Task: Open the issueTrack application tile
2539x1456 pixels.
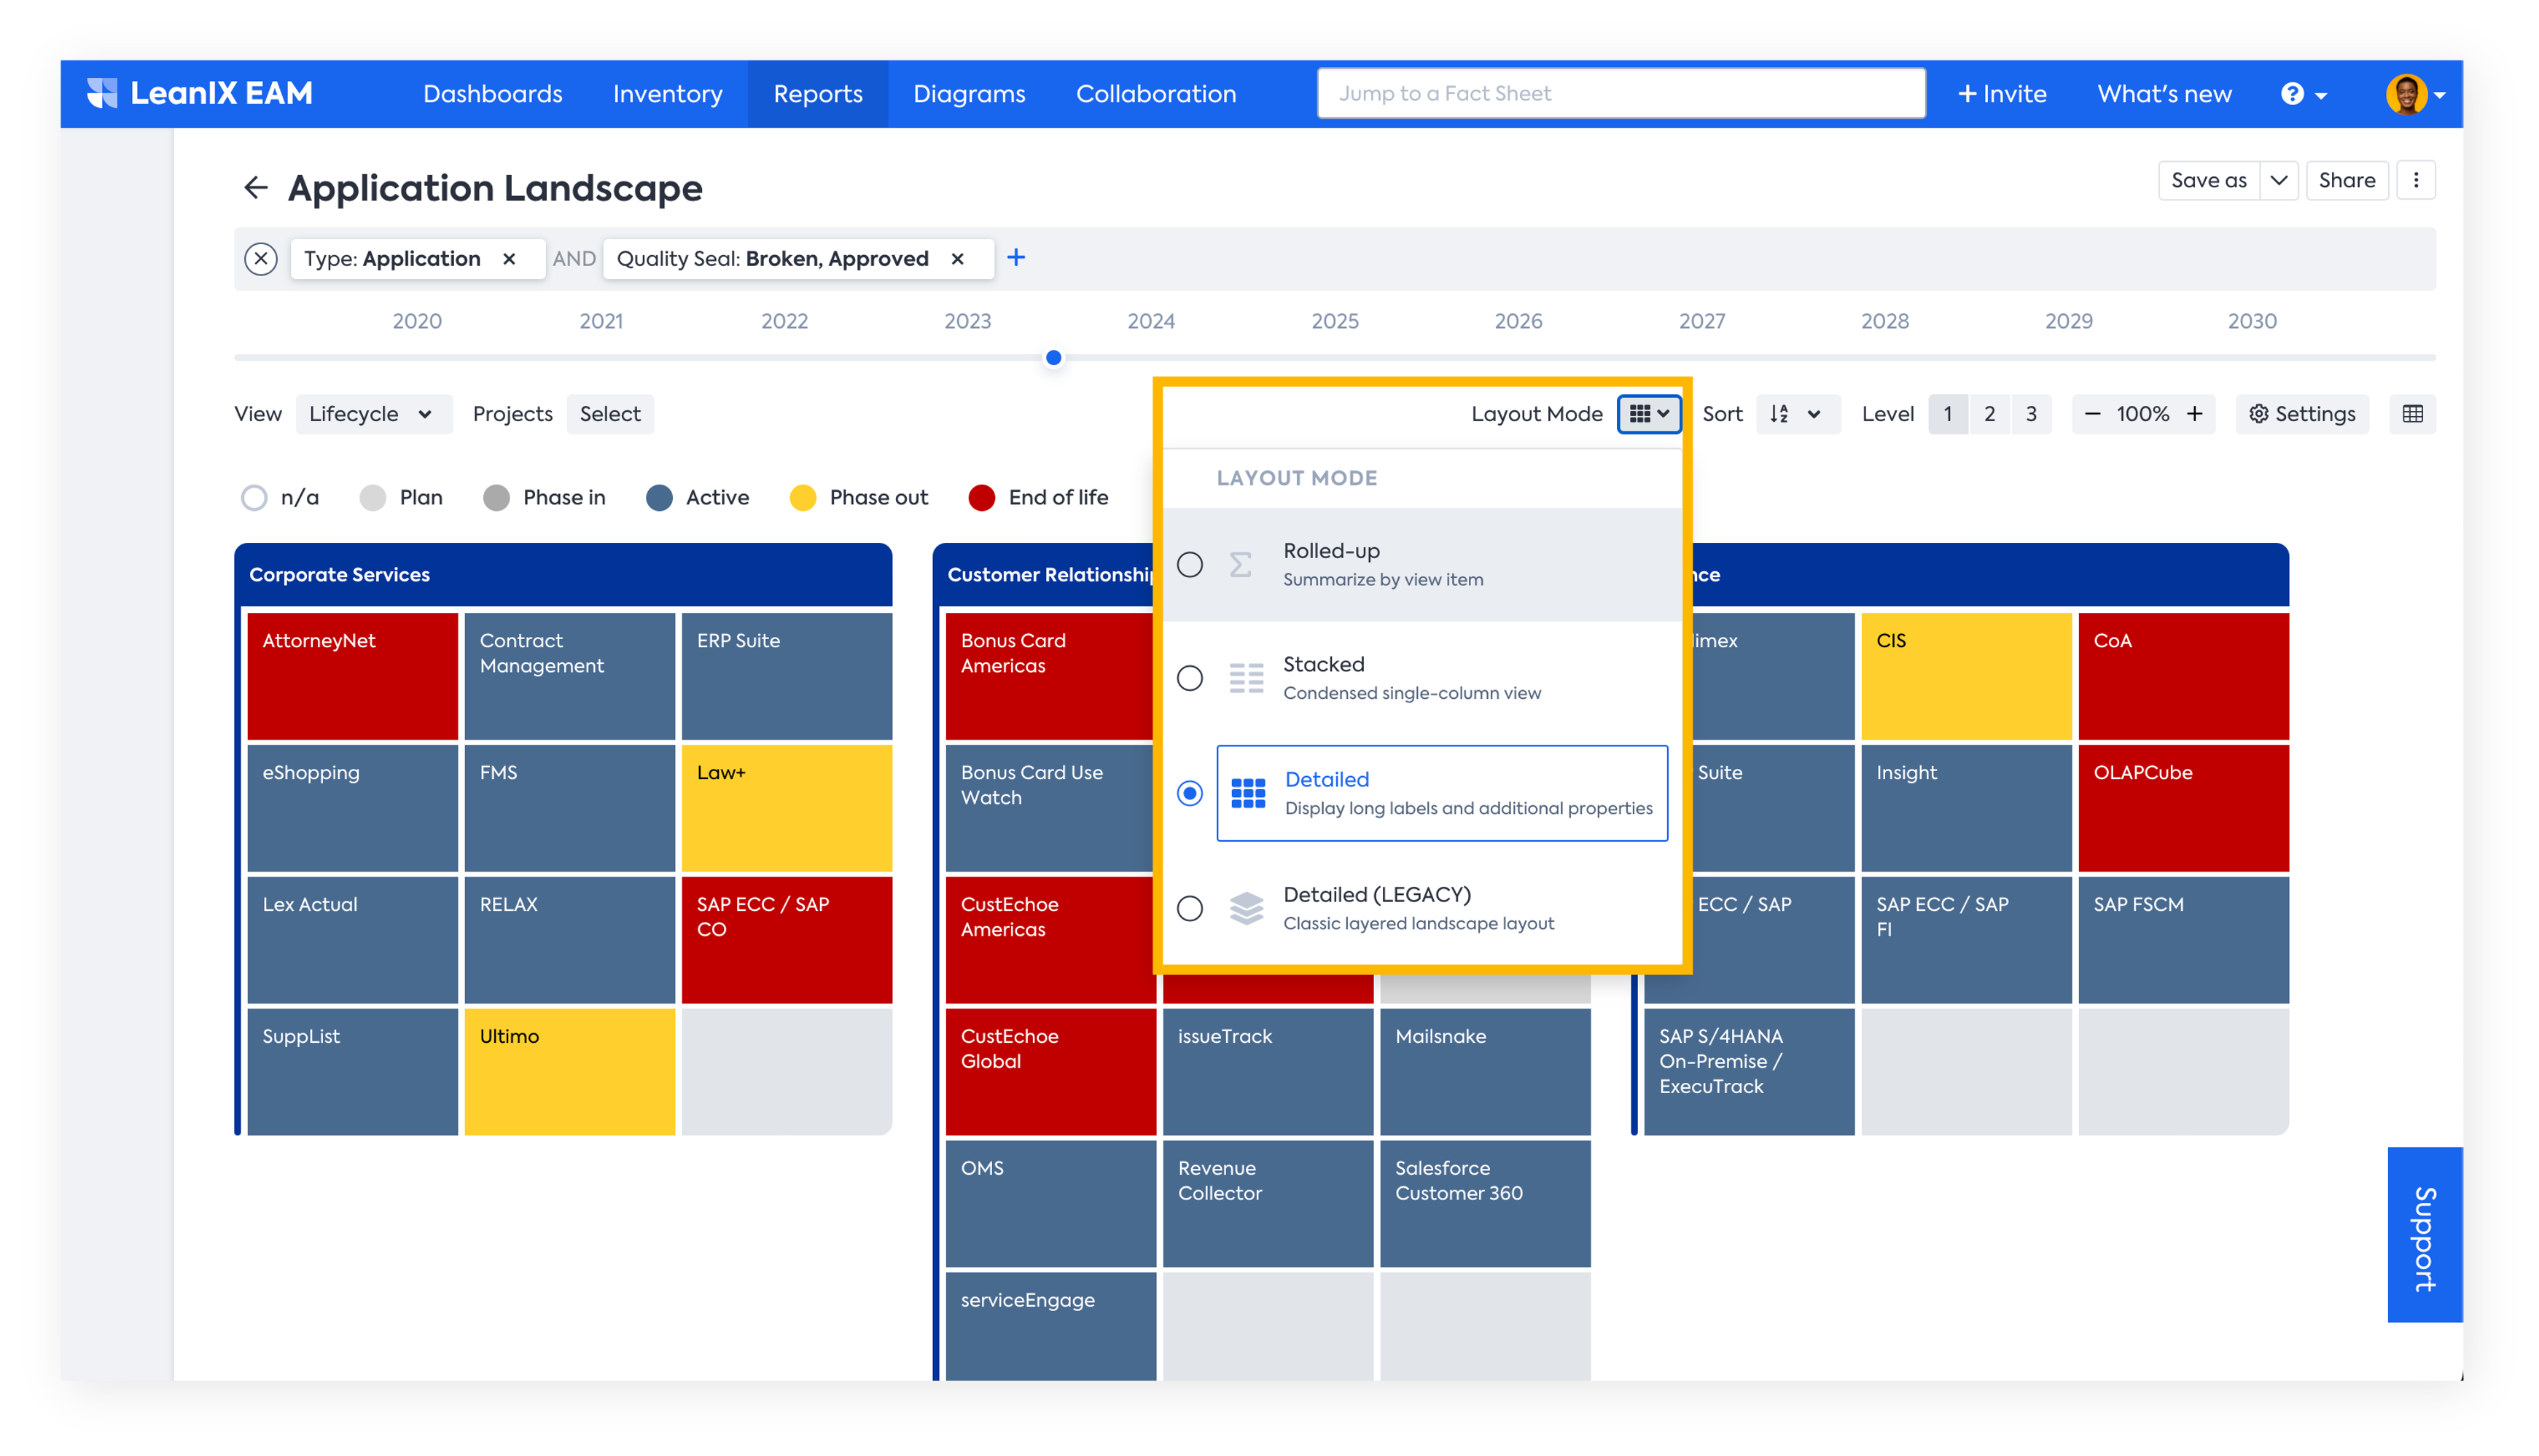Action: pyautogui.click(x=1267, y=1072)
